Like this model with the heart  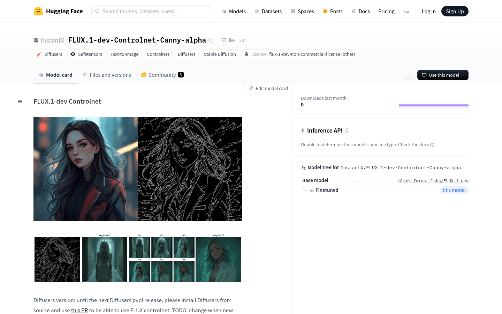(228, 40)
